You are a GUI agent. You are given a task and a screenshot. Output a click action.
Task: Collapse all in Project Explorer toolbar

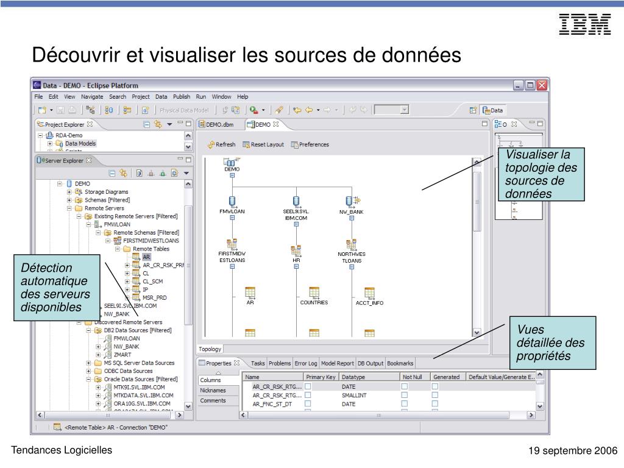[146, 124]
